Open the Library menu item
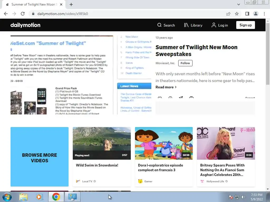Image resolution: width=270 pixels, height=202 pixels. point(193,25)
